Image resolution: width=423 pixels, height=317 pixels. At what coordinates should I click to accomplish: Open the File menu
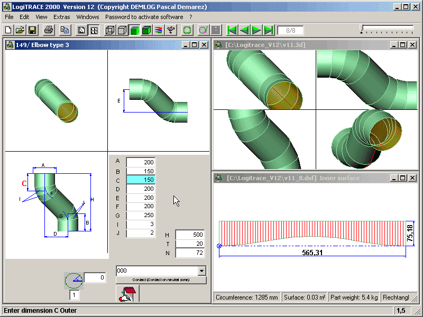coord(9,17)
